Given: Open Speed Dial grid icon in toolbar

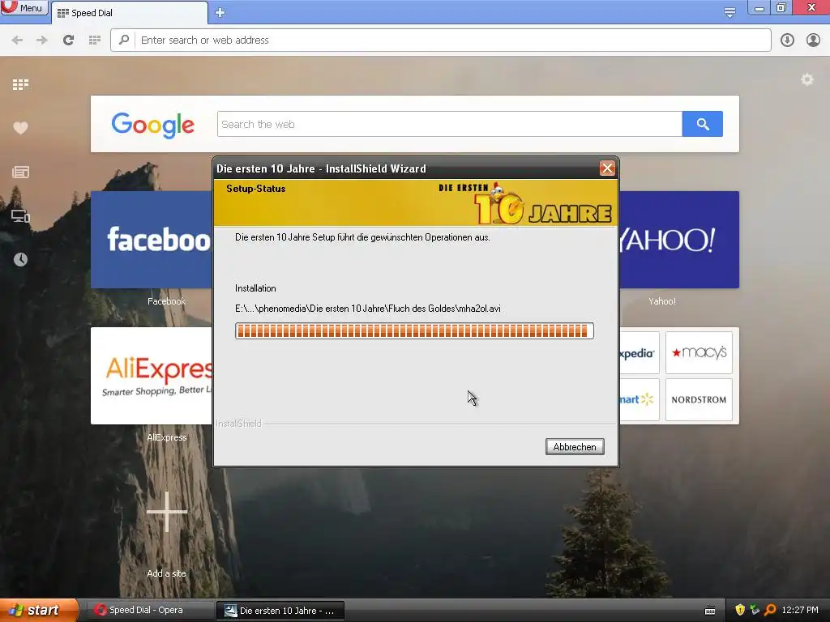Looking at the screenshot, I should [95, 40].
